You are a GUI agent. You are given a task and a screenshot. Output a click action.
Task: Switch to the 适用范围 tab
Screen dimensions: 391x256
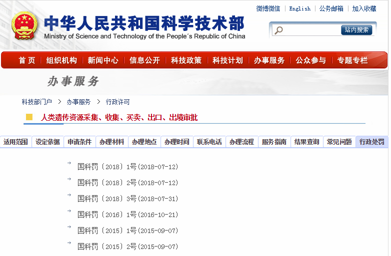click(15, 142)
